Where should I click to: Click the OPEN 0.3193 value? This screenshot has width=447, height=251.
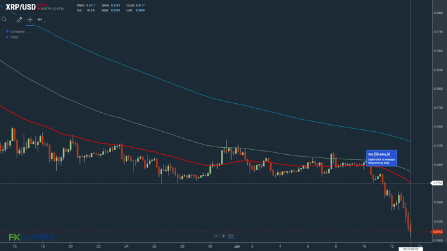tap(116, 5)
